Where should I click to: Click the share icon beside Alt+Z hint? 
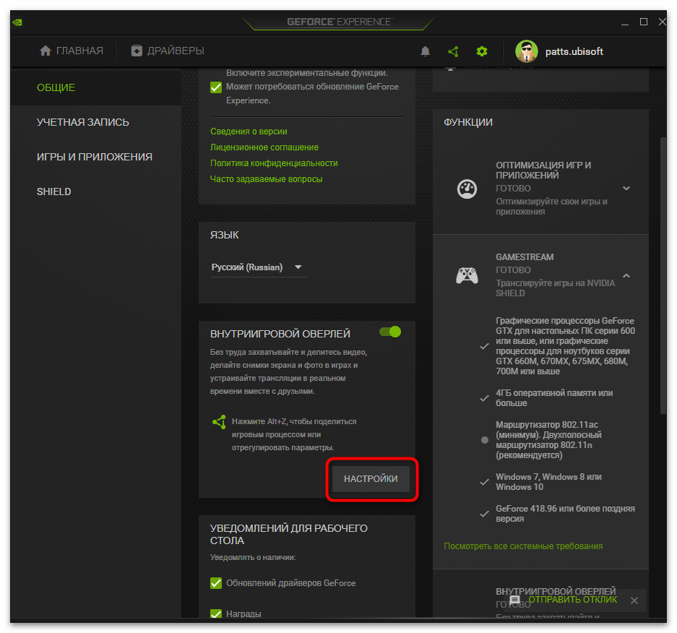point(219,422)
